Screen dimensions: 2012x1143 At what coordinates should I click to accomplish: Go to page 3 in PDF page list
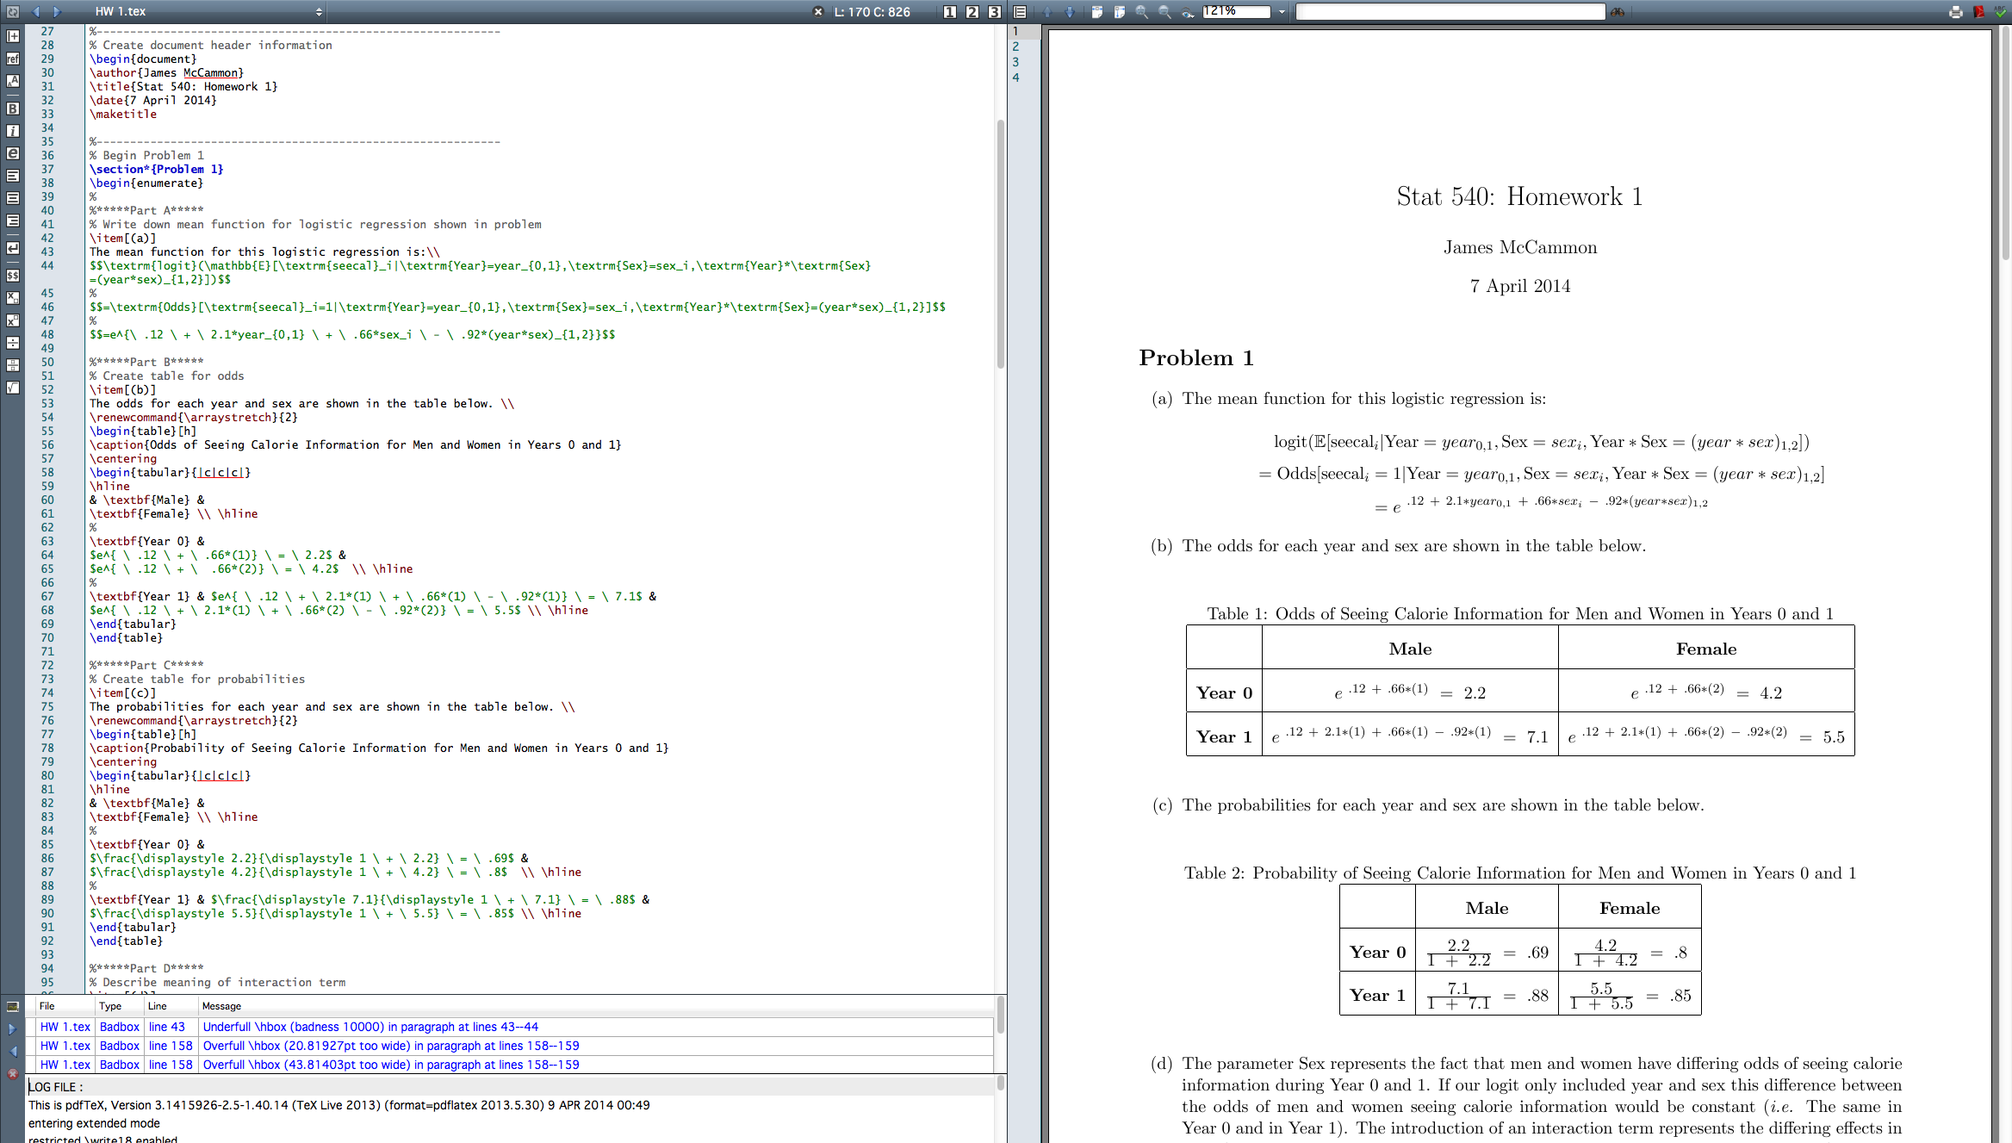(x=1016, y=62)
